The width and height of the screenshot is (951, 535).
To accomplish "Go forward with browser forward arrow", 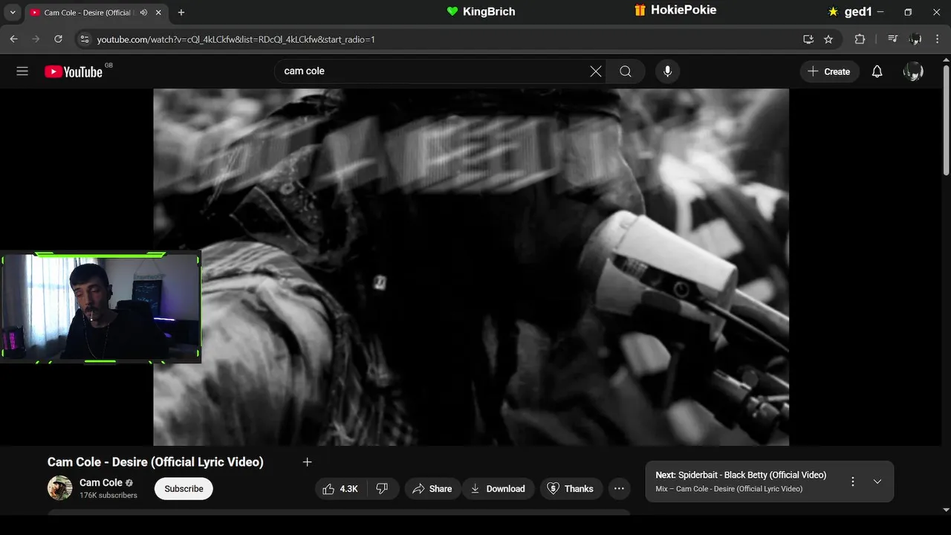I will (36, 39).
